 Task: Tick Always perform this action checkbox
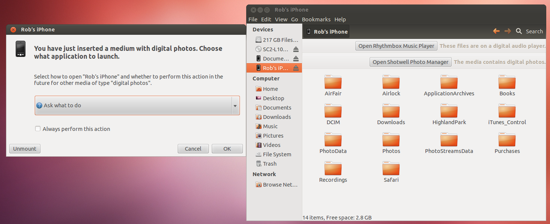tap(38, 129)
